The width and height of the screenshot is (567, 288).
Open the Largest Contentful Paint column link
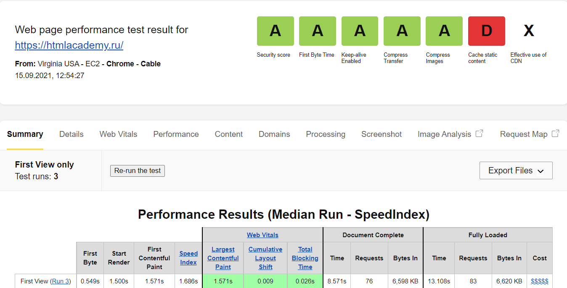pyautogui.click(x=223, y=258)
